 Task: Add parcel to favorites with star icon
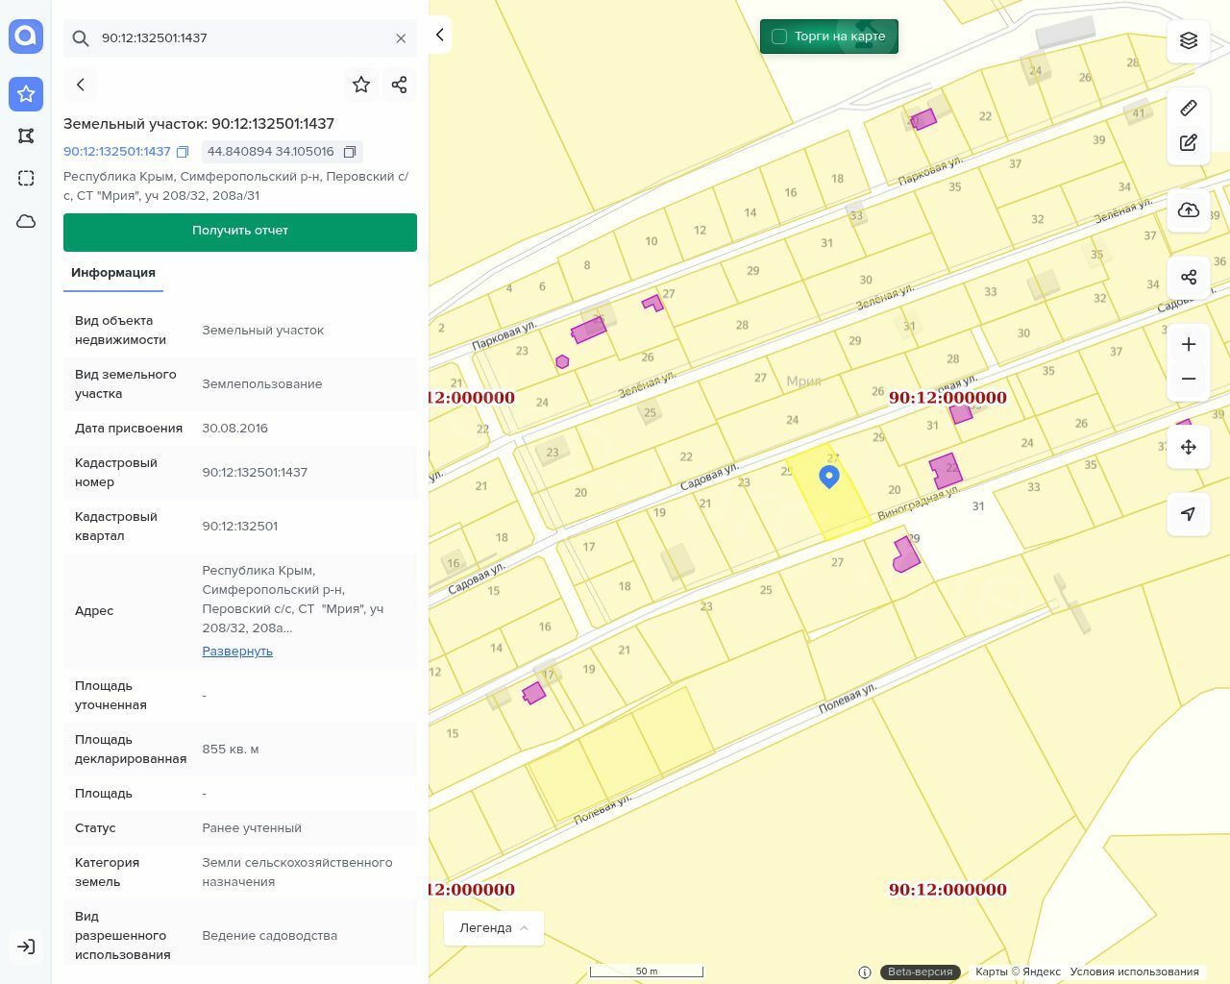(x=361, y=85)
